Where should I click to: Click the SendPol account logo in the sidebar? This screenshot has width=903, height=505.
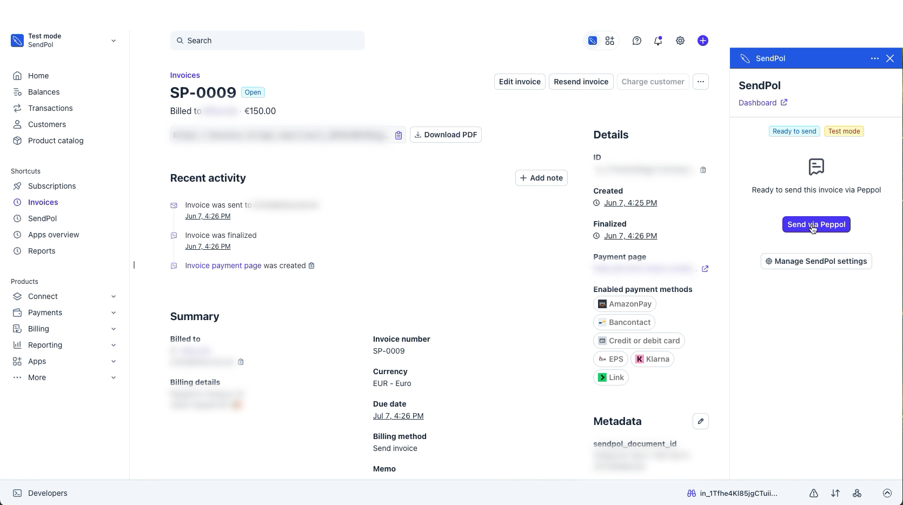click(x=17, y=41)
